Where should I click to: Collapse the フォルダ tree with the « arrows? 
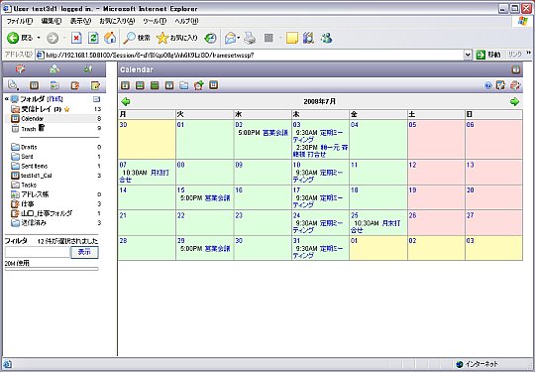point(7,99)
